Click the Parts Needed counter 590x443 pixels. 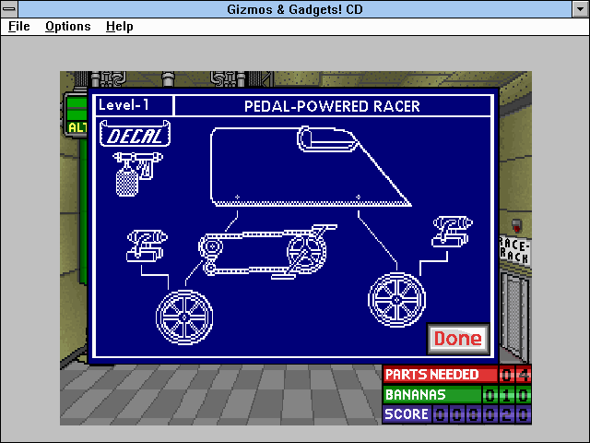[x=457, y=374]
